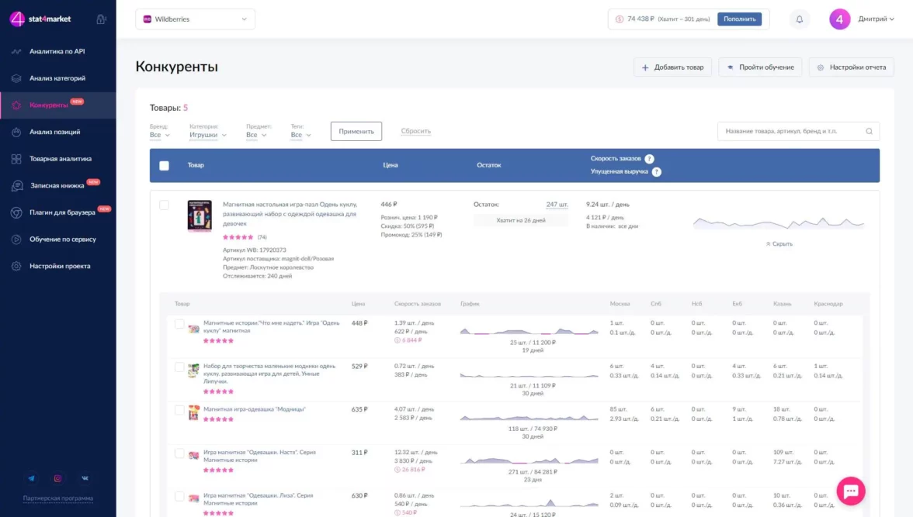Click the help icon beside Упущенная выручка
Image resolution: width=913 pixels, height=517 pixels.
pyautogui.click(x=657, y=171)
